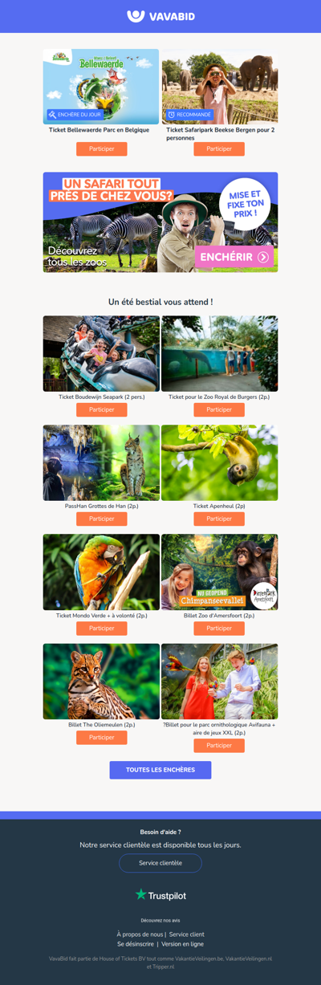This screenshot has width=321, height=985.
Task: Open the À propos de nous link
Action: coord(140,934)
